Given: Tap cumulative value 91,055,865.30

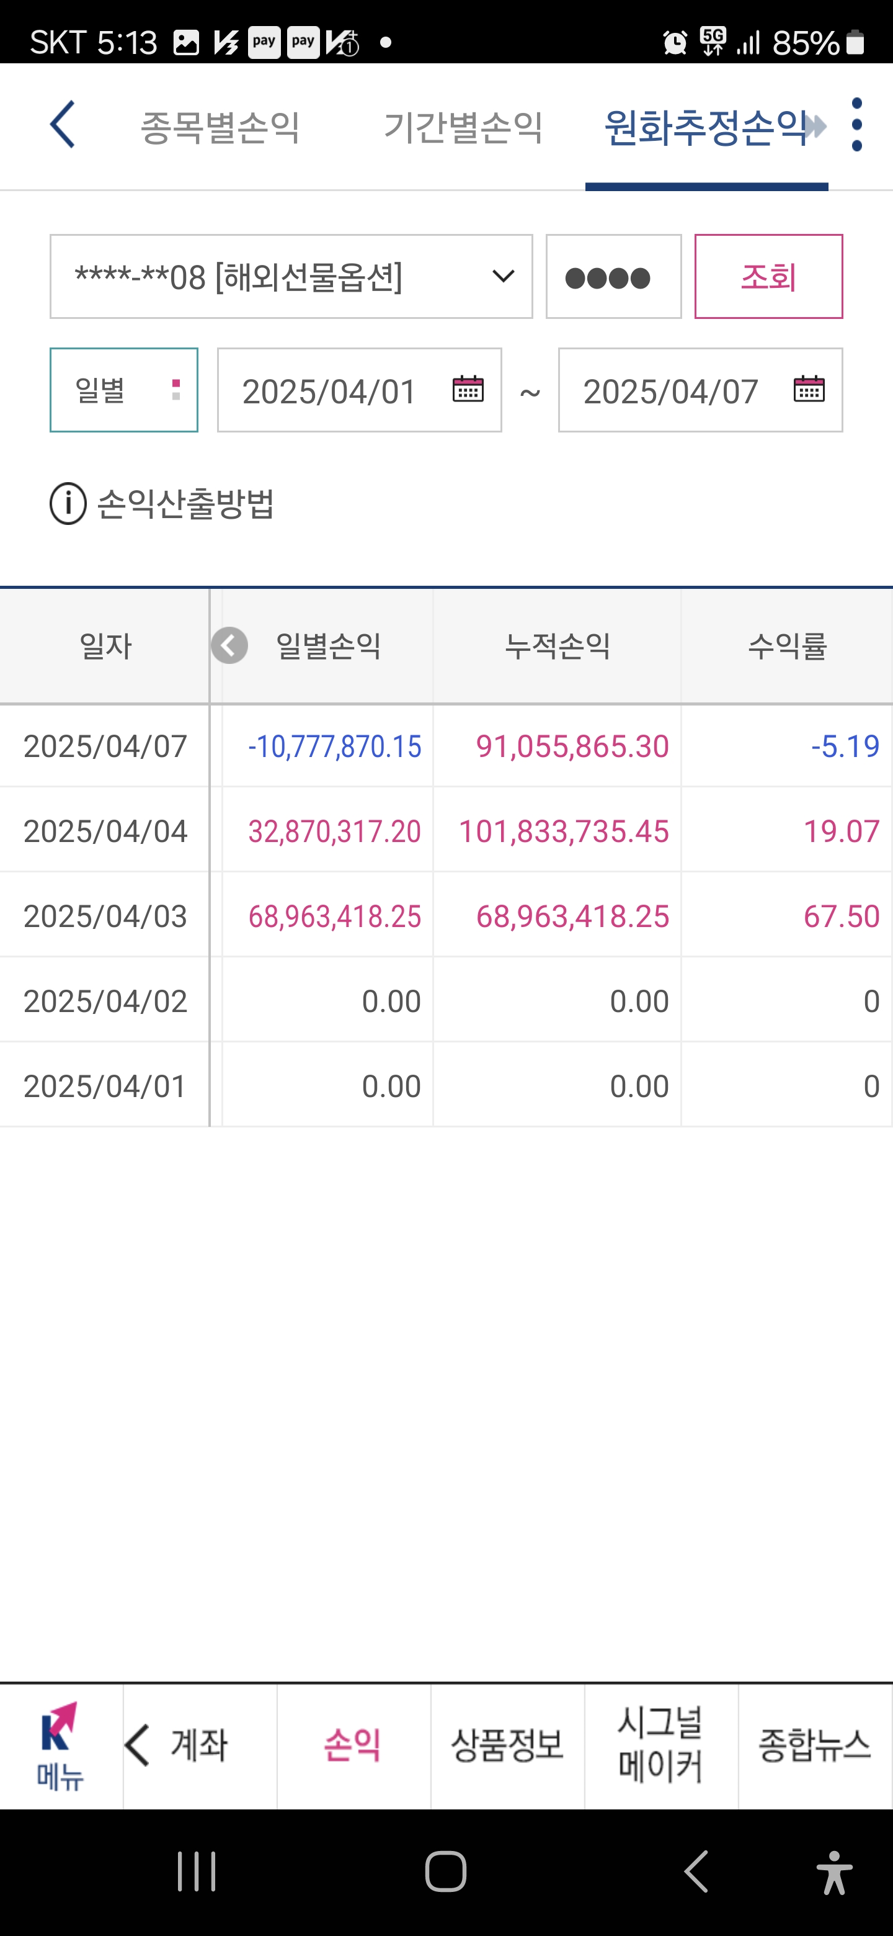Looking at the screenshot, I should [x=572, y=746].
